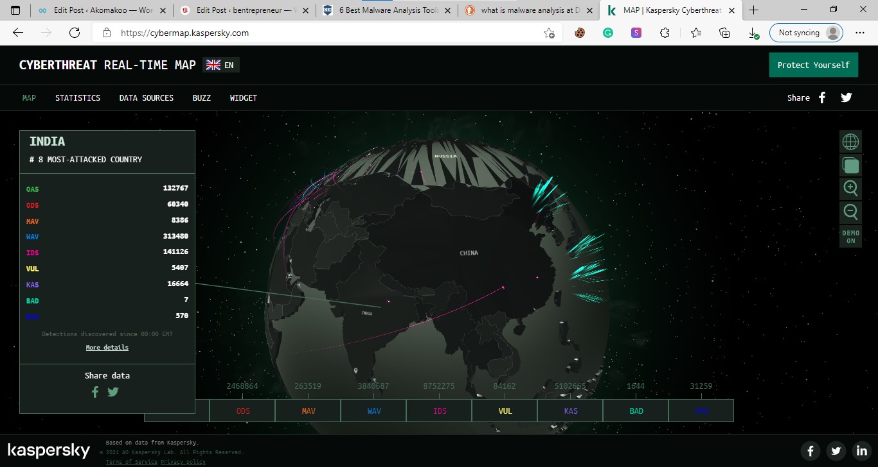Image resolution: width=878 pixels, height=467 pixels.
Task: Click the Kaspersky logo in footer
Action: (49, 450)
